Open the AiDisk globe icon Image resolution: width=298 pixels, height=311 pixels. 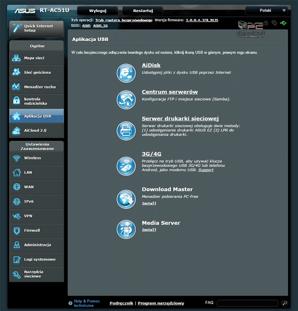126,73
